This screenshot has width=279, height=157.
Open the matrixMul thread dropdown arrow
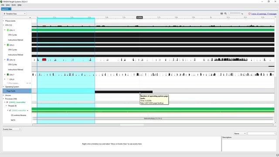click(27, 110)
